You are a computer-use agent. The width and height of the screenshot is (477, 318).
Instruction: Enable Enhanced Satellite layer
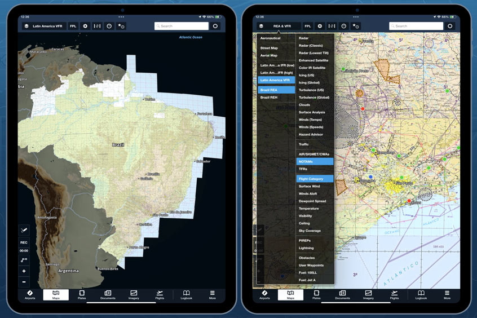[315, 60]
